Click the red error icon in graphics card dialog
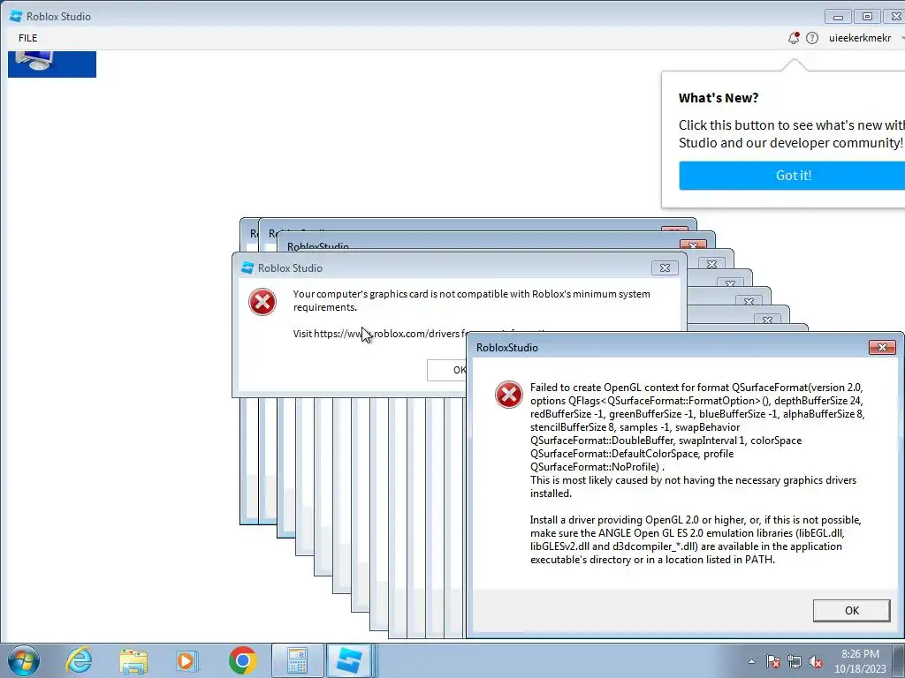 (262, 302)
